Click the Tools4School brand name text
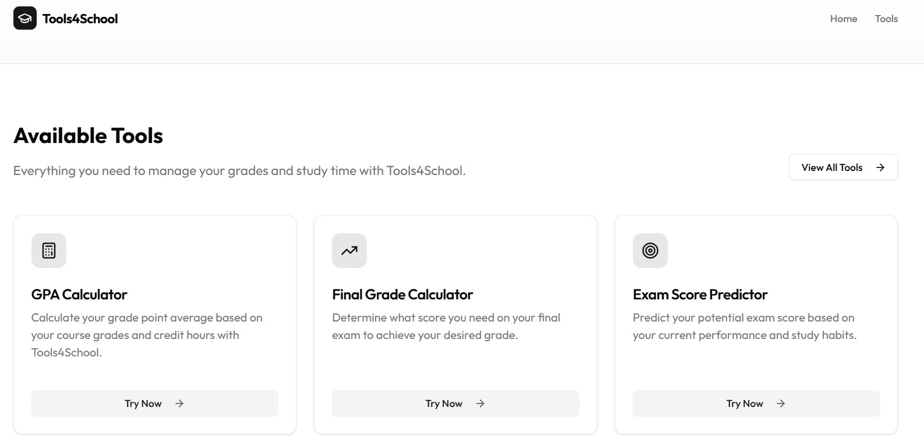 tap(80, 18)
